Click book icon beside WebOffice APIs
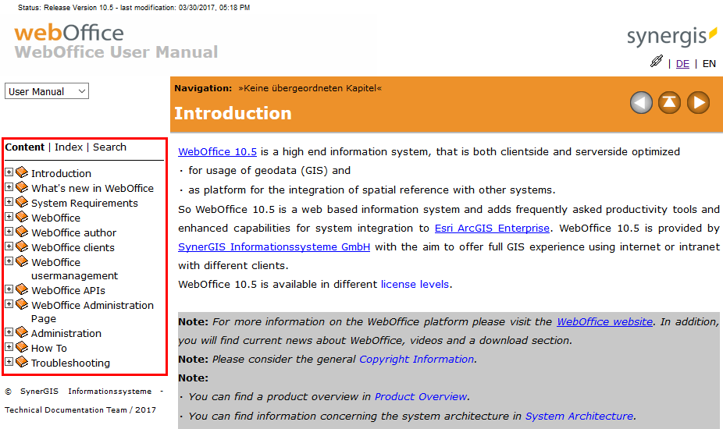The image size is (723, 429). click(x=22, y=289)
